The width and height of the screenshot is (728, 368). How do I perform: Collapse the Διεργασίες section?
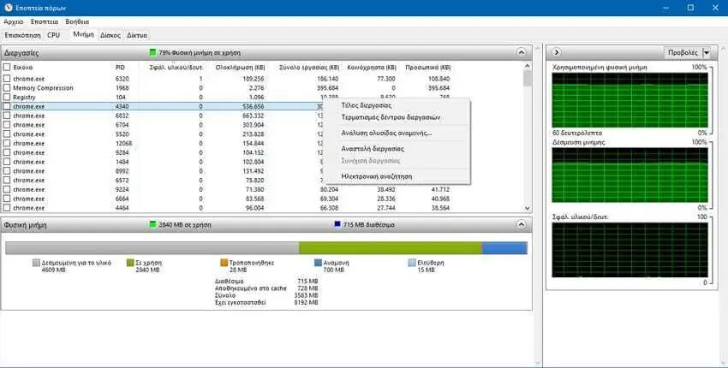click(x=522, y=52)
